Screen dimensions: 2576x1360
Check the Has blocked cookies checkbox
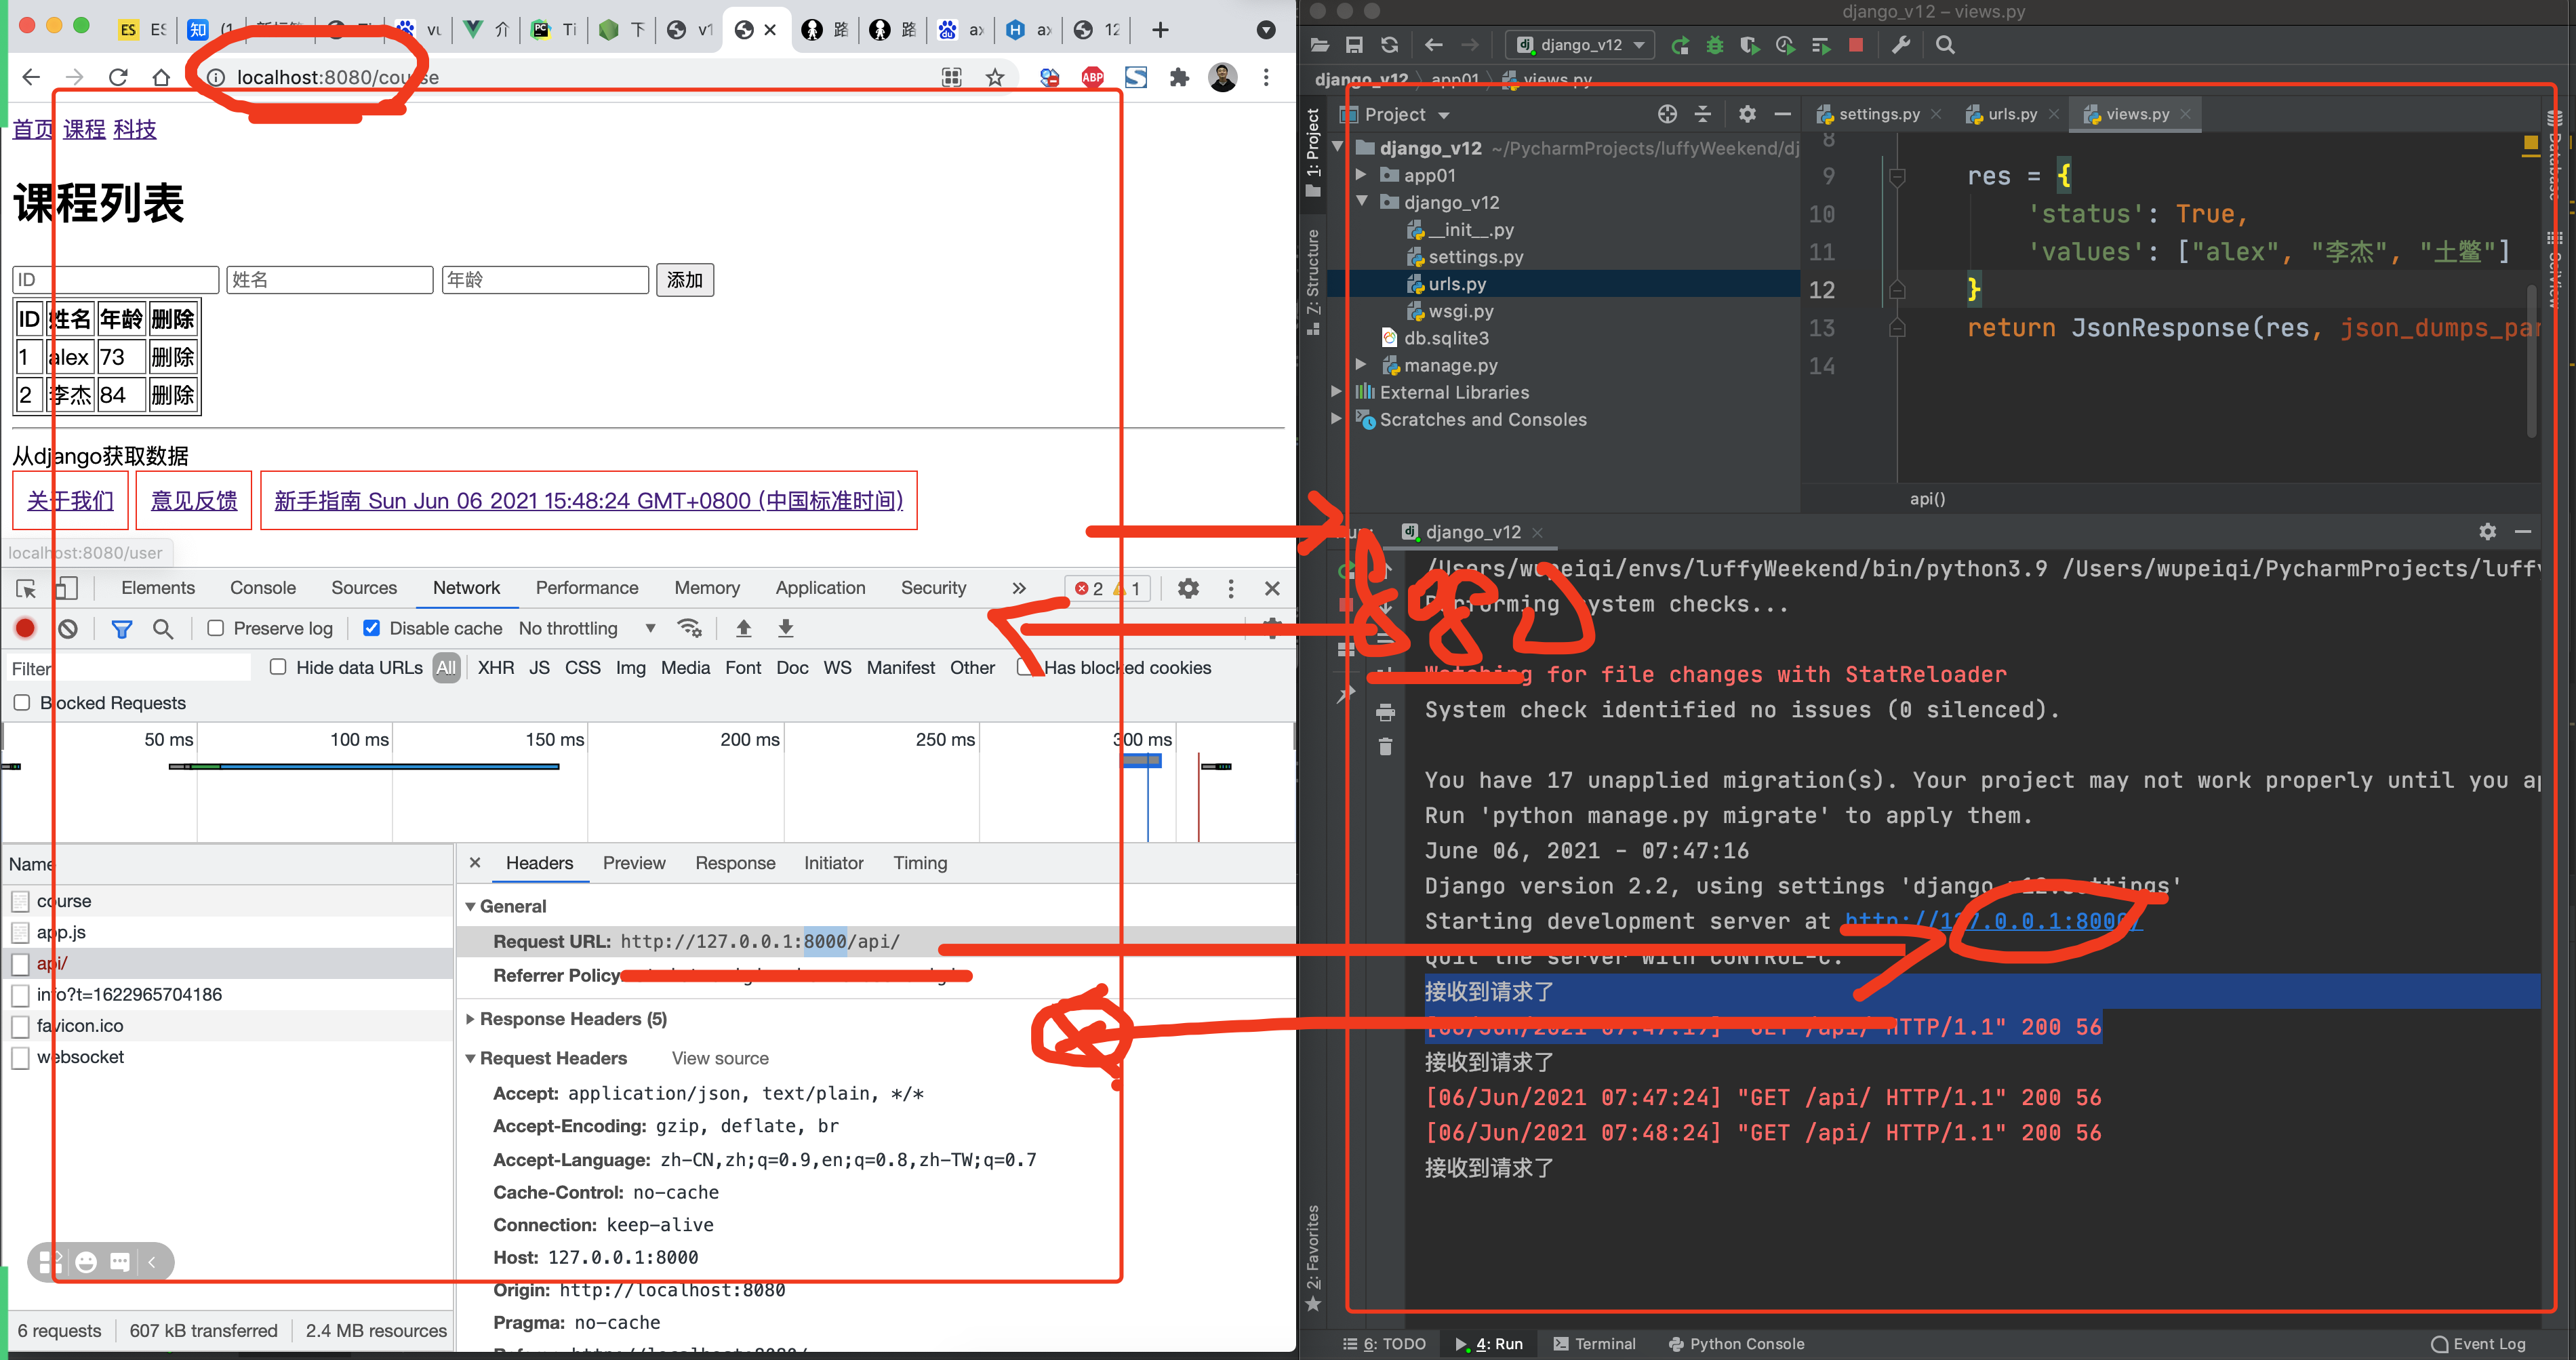point(1025,668)
